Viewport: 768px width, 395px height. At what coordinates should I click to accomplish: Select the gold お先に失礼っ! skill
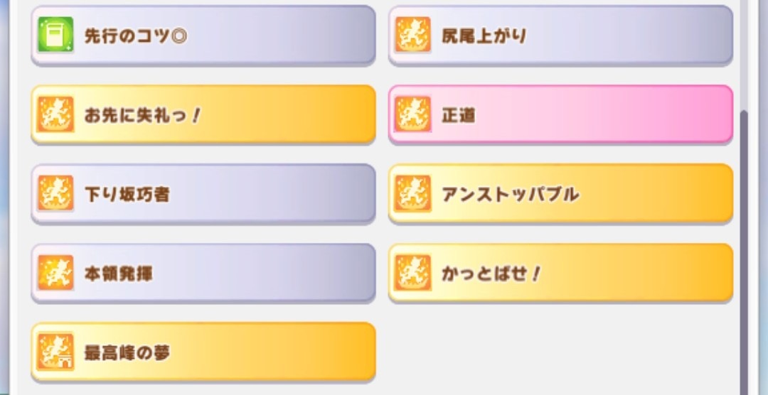[203, 114]
